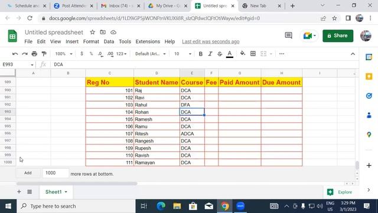378x213 pixels.
Task: Click the Add rows button
Action: pyautogui.click(x=28, y=173)
